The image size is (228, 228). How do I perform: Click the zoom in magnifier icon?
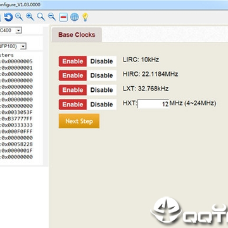[30, 17]
